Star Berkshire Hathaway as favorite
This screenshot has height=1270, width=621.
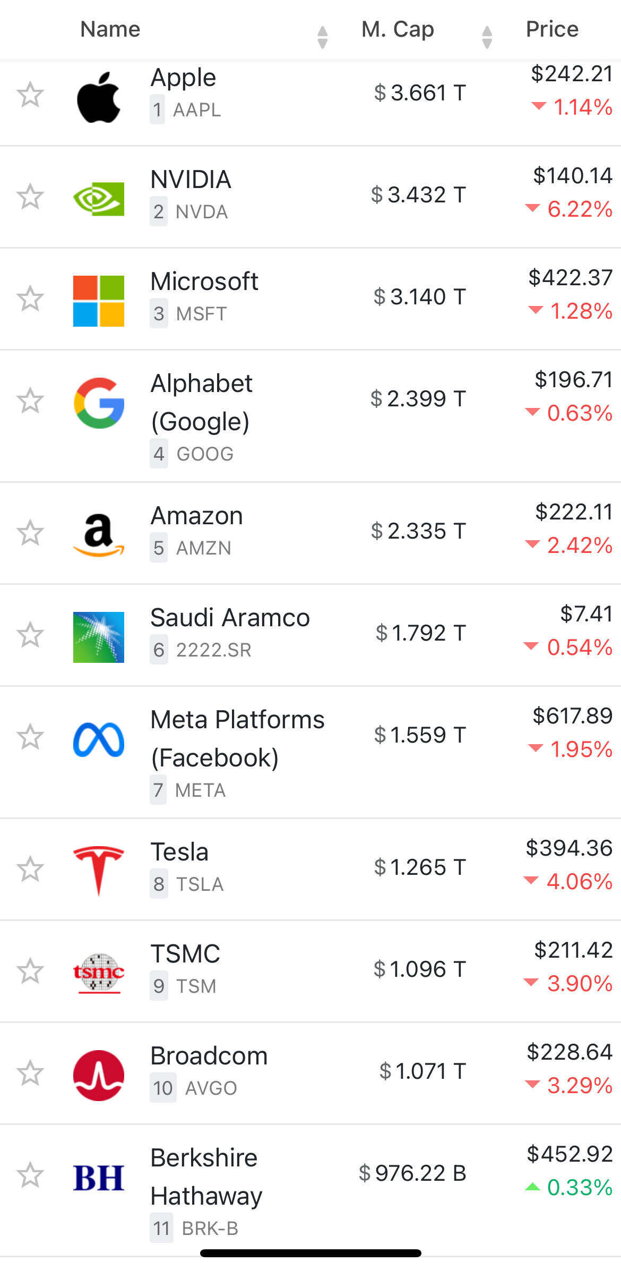(x=30, y=1175)
